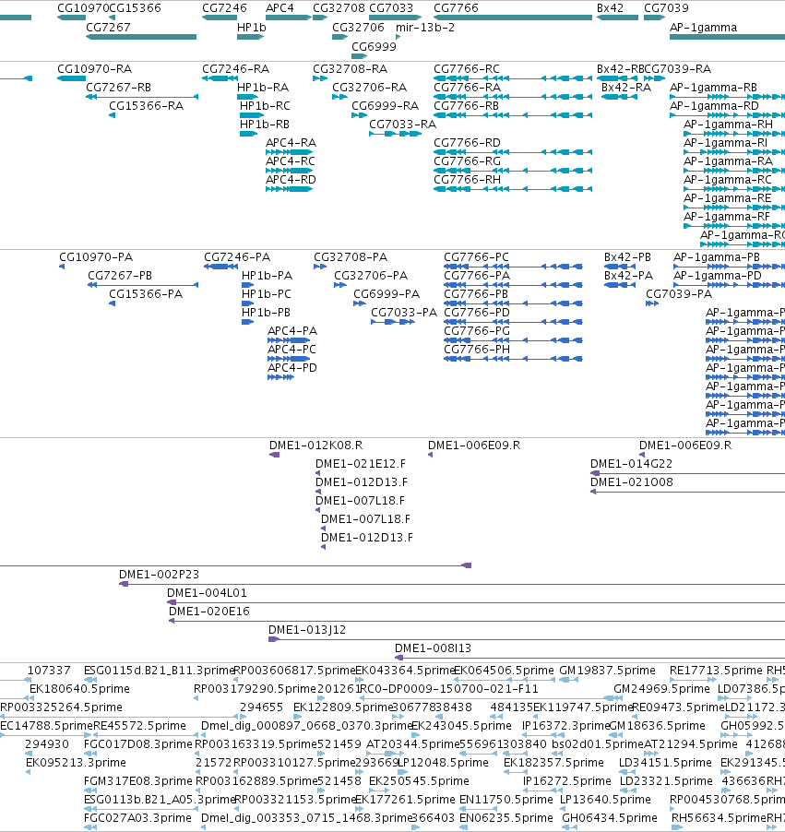
Task: Open the APC4-PD protein label
Action: pyautogui.click(x=292, y=368)
